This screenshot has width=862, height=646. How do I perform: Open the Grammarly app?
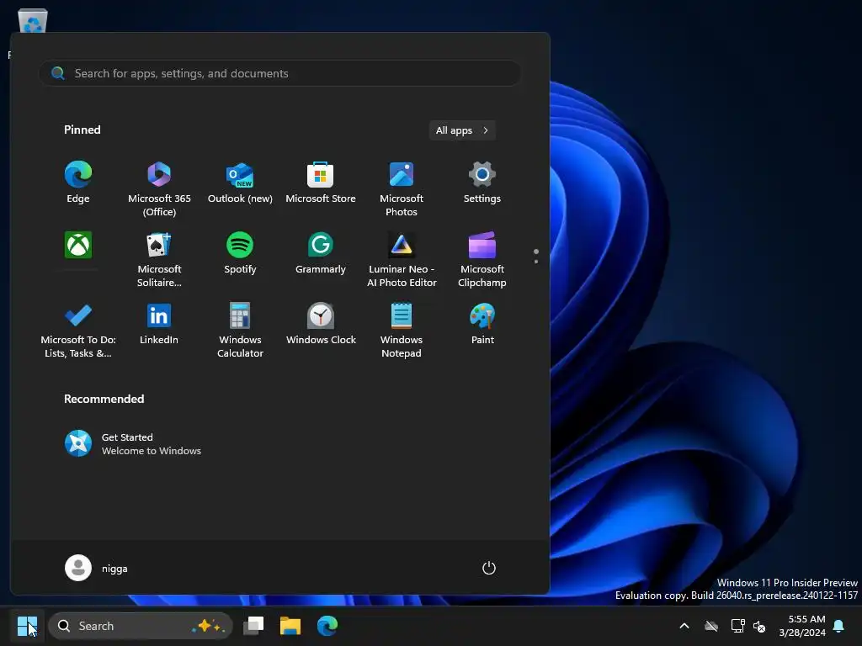pyautogui.click(x=321, y=254)
